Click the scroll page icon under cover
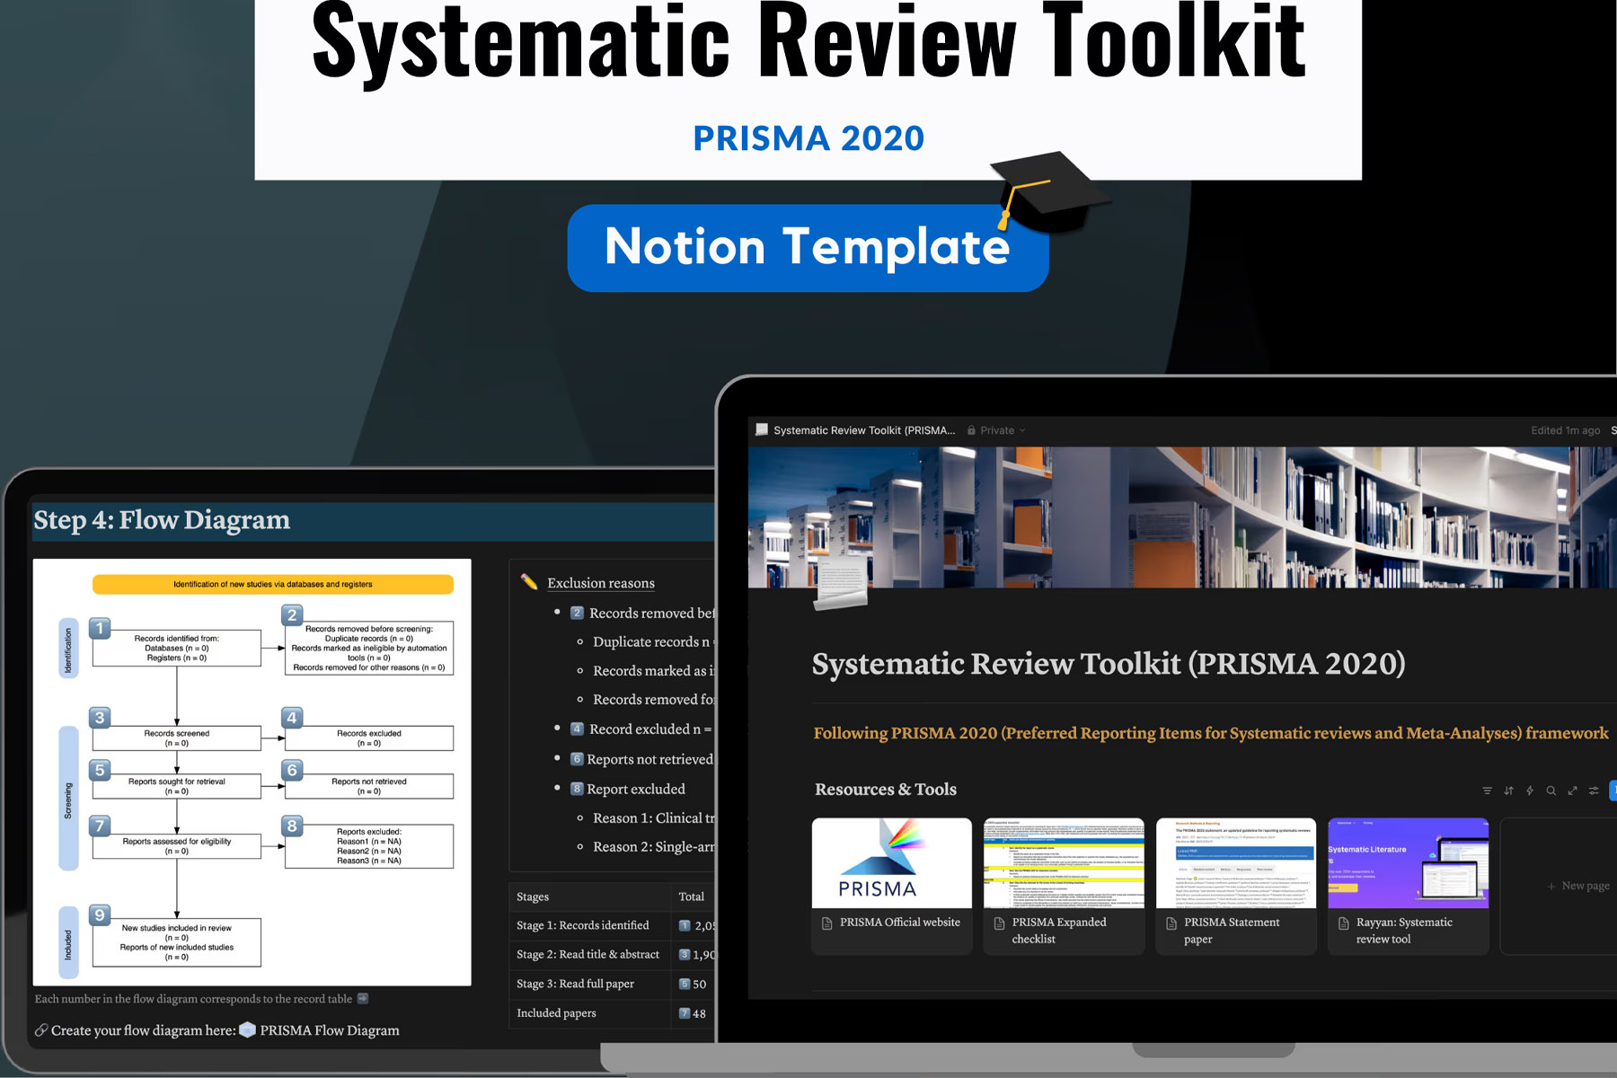1617x1078 pixels. (840, 586)
